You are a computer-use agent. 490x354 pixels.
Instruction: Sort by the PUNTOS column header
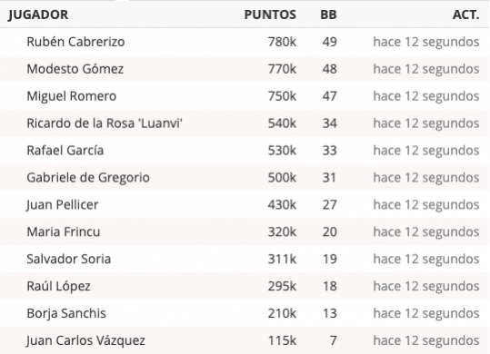click(270, 15)
